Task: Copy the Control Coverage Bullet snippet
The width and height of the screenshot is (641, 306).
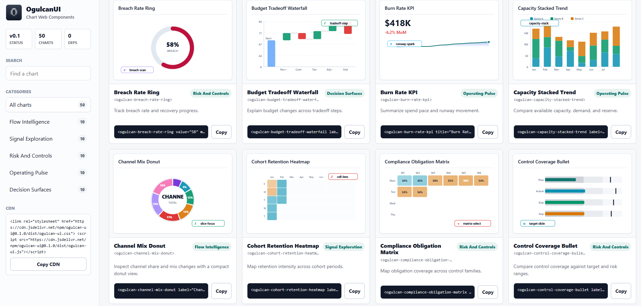Action: 621,291
